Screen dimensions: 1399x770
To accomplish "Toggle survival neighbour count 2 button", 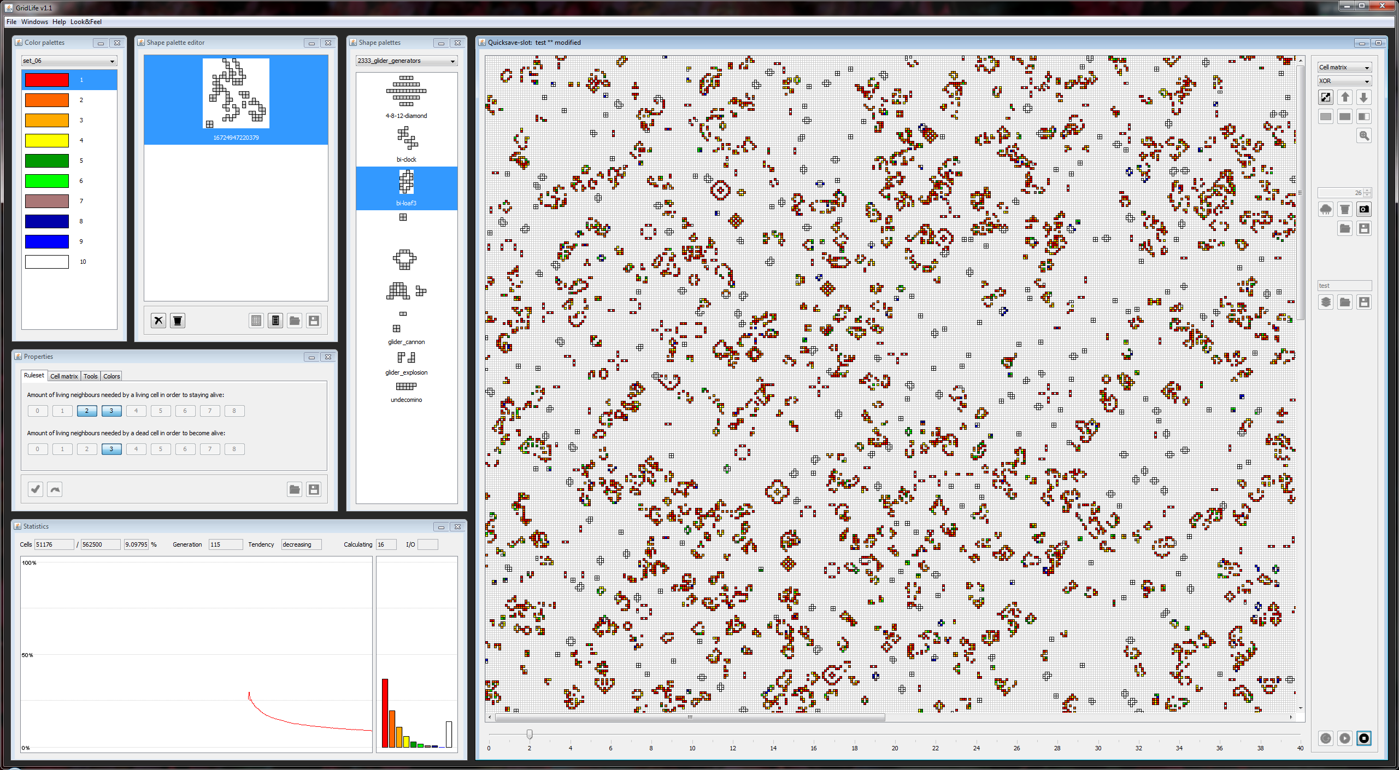I will (x=87, y=411).
